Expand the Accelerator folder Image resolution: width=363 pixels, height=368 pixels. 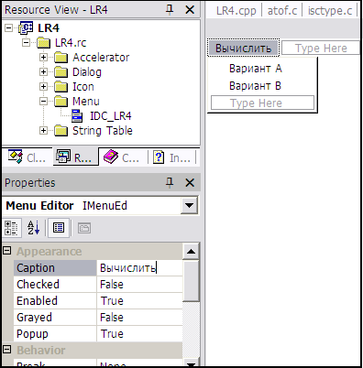pos(43,58)
